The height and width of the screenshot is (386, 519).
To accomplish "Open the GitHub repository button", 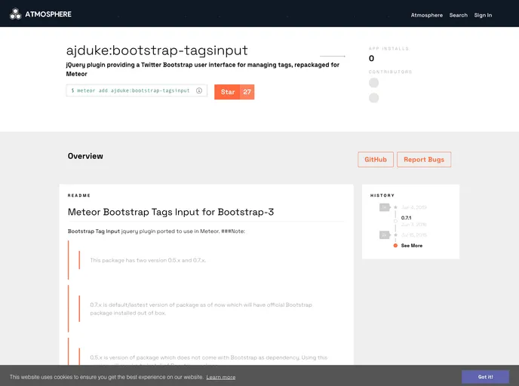I will pyautogui.click(x=376, y=159).
